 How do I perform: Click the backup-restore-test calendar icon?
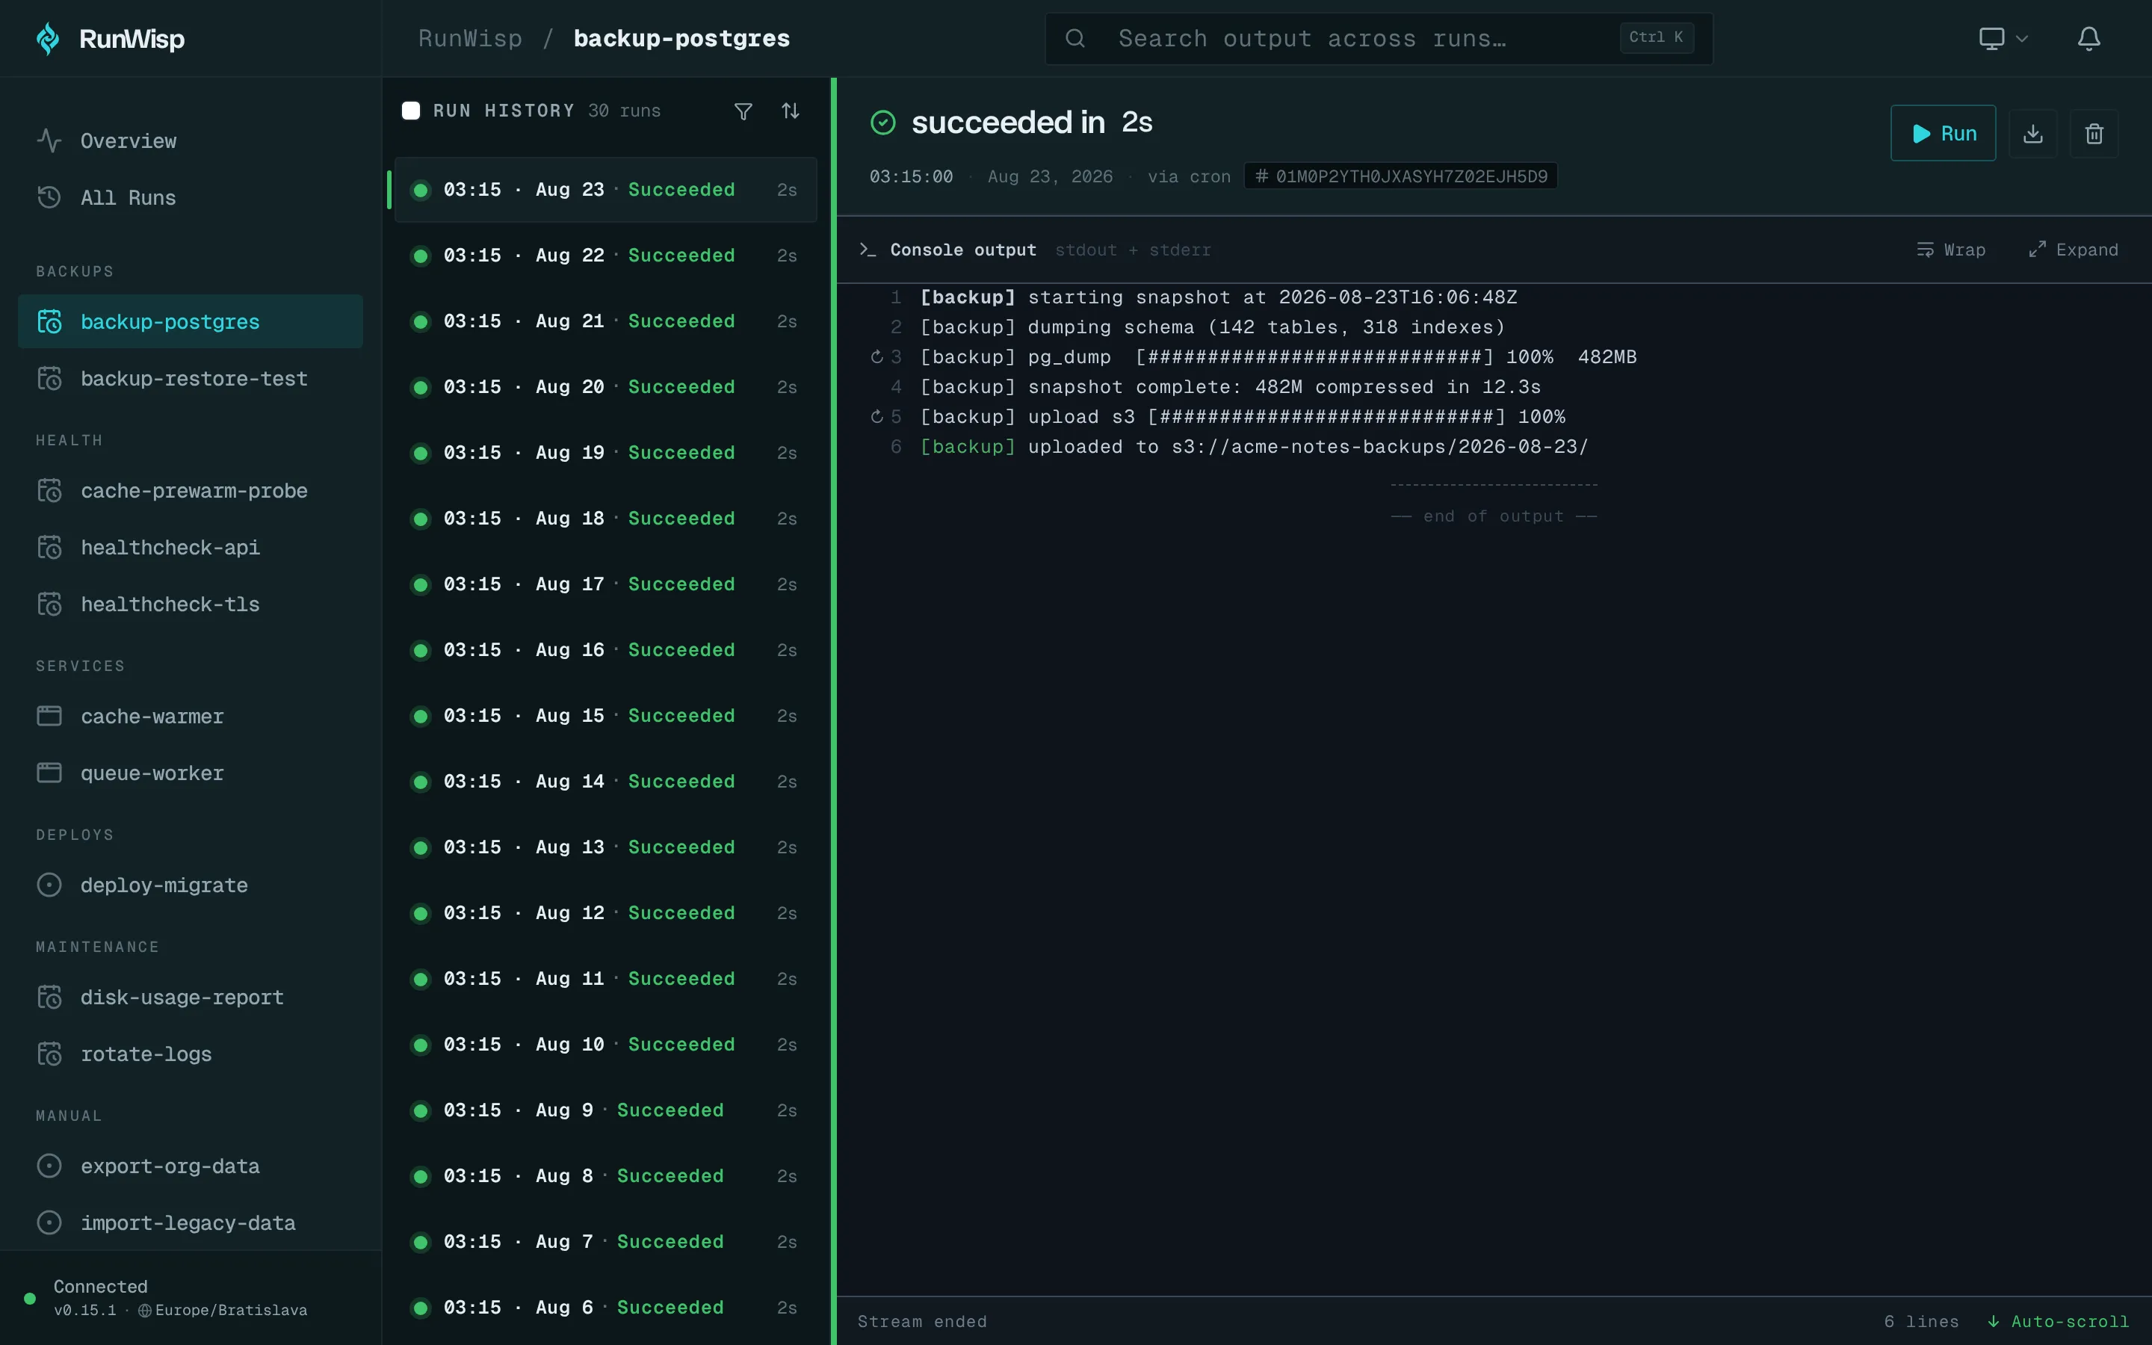coord(49,378)
